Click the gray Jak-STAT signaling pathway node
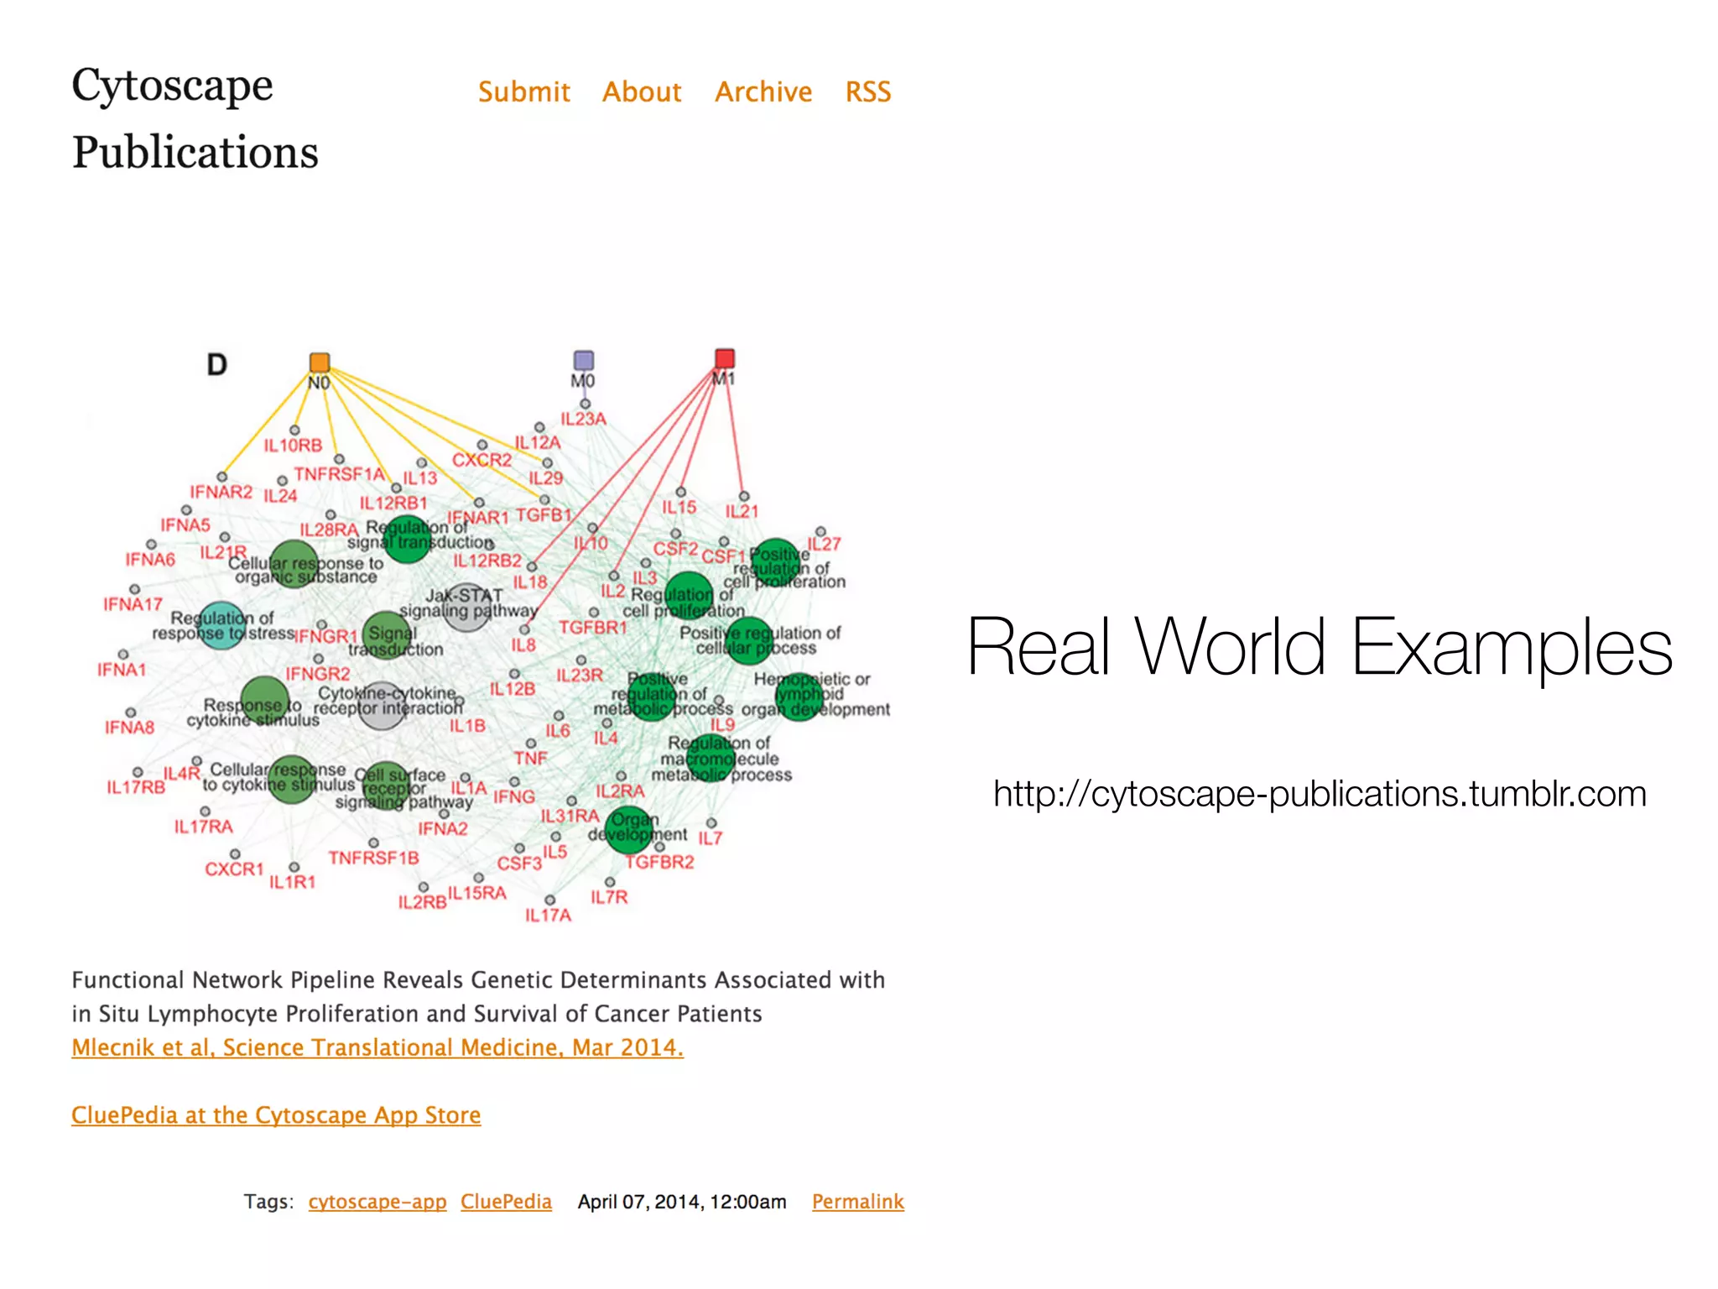The image size is (1718, 1289). pyautogui.click(x=466, y=608)
